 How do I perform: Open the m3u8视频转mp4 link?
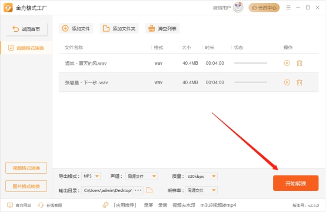click(218, 206)
